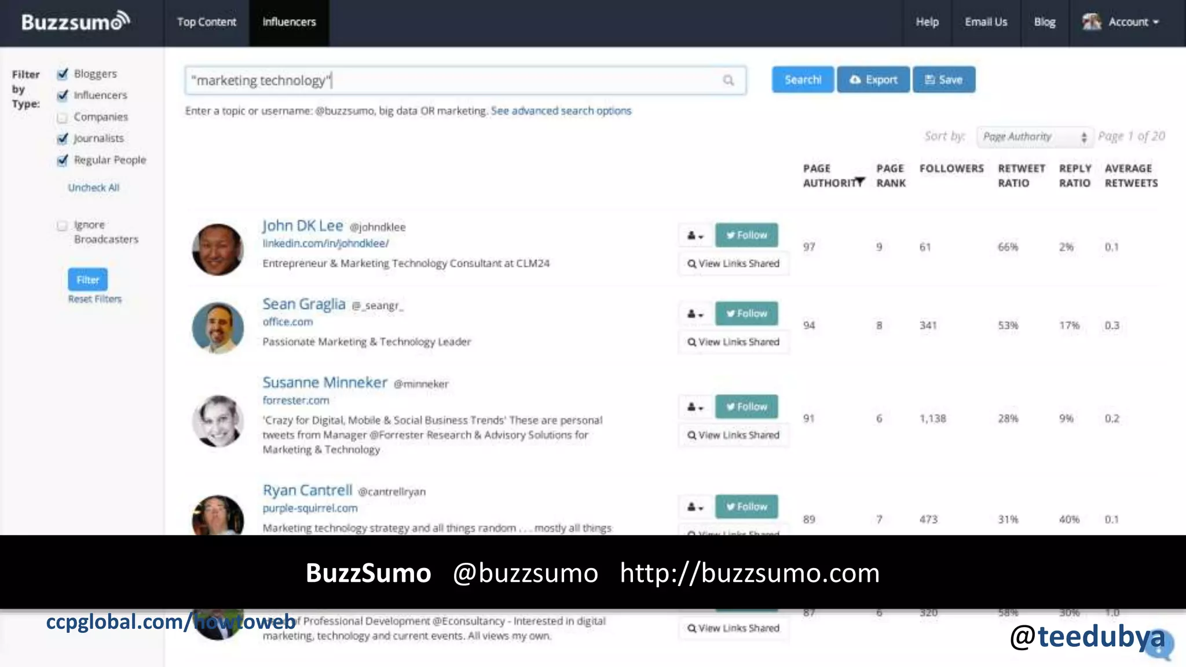Toggle the Influencers filter checkbox
Image resolution: width=1186 pixels, height=667 pixels.
(x=63, y=96)
